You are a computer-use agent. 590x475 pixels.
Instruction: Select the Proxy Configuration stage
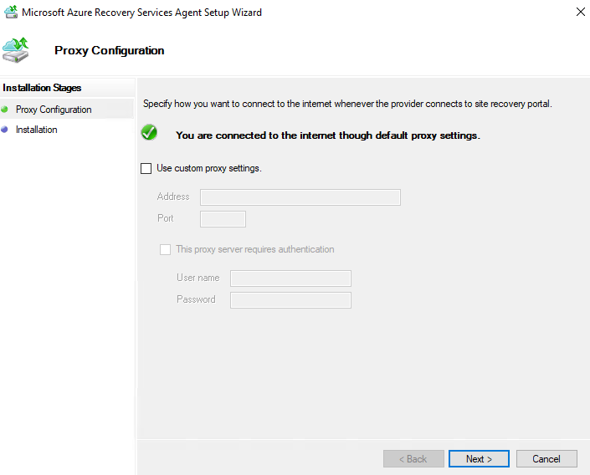[54, 110]
